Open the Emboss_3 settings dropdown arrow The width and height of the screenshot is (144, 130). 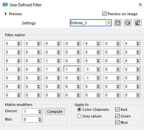point(109,23)
